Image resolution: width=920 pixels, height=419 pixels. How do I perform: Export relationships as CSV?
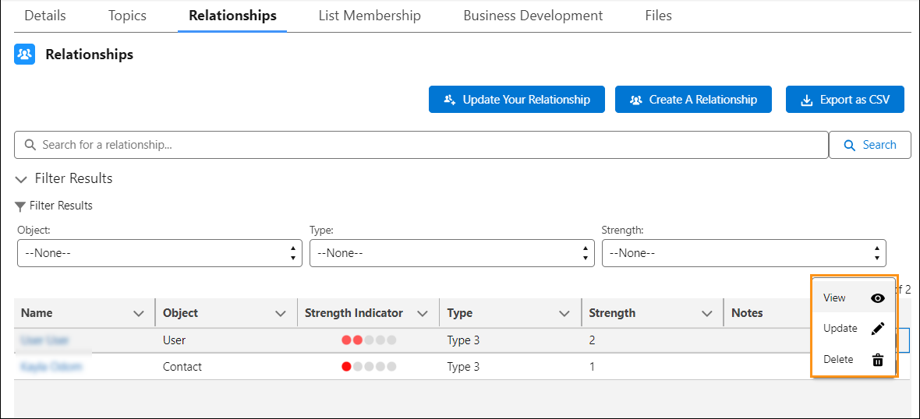coord(845,100)
